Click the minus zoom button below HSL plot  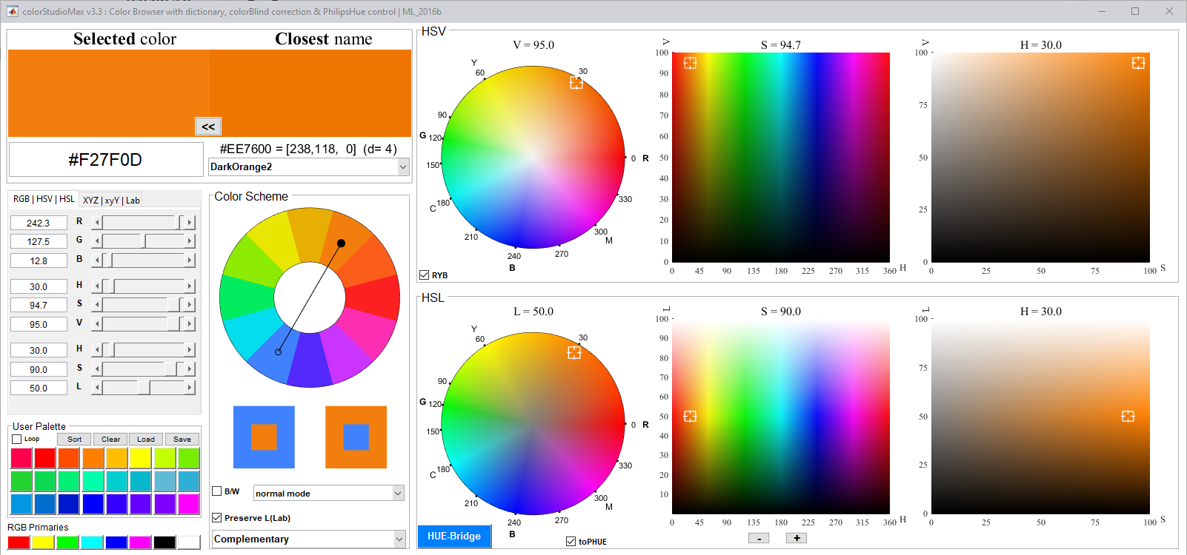(x=758, y=538)
